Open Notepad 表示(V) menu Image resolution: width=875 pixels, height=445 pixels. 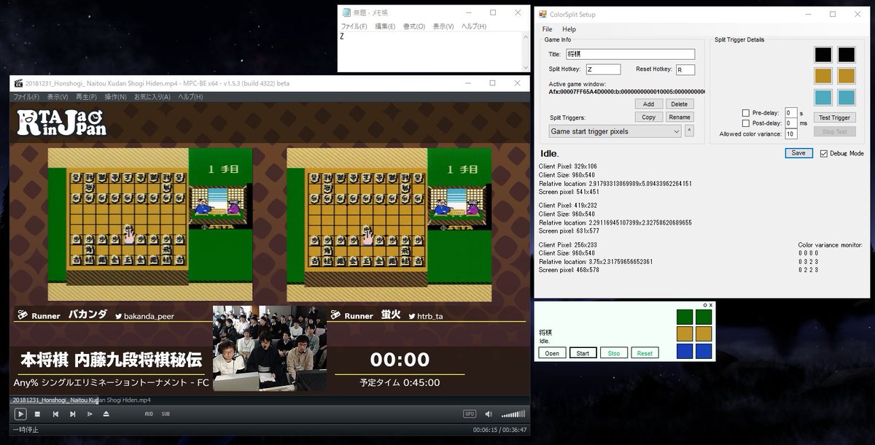coord(443,26)
